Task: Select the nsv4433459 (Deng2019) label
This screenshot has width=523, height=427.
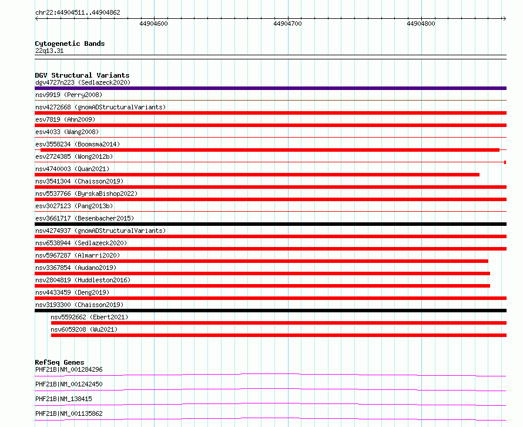Action: tap(72, 292)
